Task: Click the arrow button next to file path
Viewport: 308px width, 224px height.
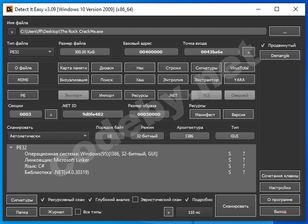Action: pos(12,32)
